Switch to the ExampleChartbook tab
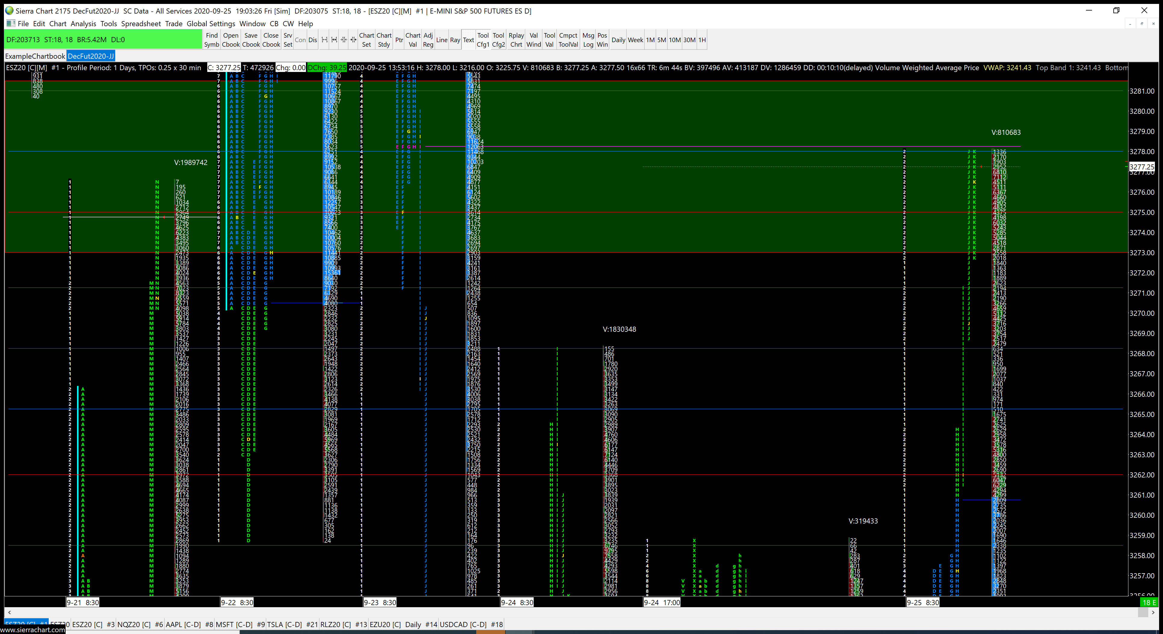 pyautogui.click(x=35, y=56)
